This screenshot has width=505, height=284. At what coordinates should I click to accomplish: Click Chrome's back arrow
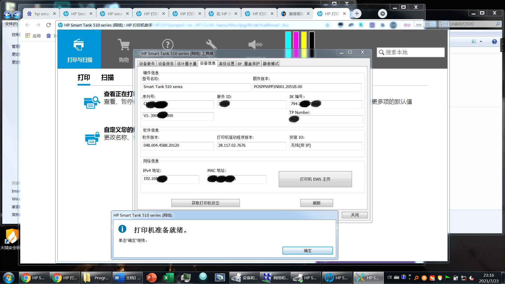(x=27, y=25)
